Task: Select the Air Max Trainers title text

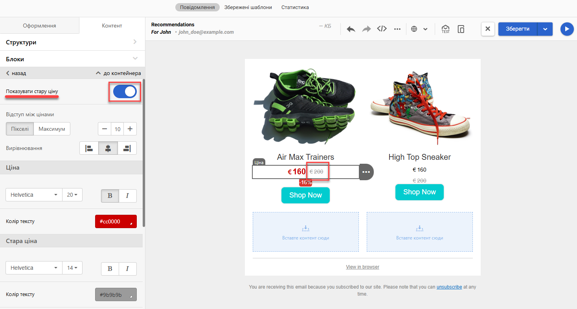Action: click(x=305, y=157)
